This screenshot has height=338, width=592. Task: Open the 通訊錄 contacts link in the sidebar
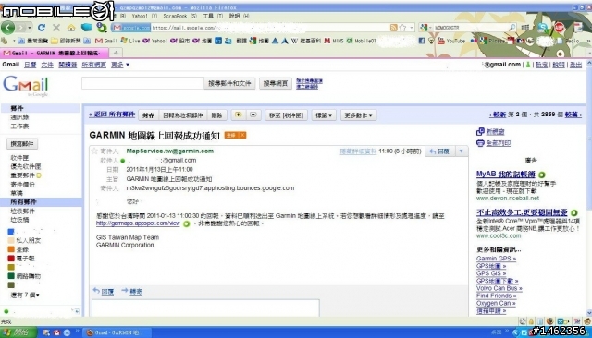click(19, 117)
